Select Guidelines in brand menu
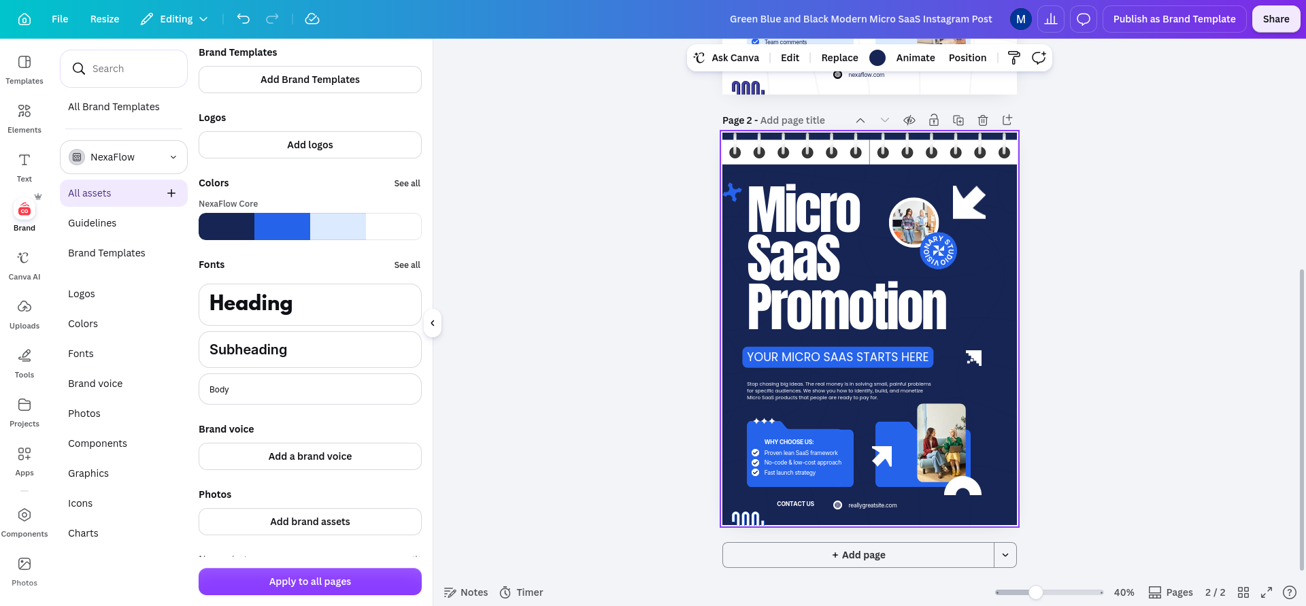1306x606 pixels. click(x=93, y=223)
